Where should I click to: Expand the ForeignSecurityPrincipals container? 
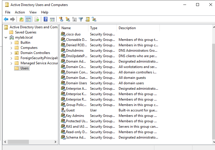click(x=11, y=58)
